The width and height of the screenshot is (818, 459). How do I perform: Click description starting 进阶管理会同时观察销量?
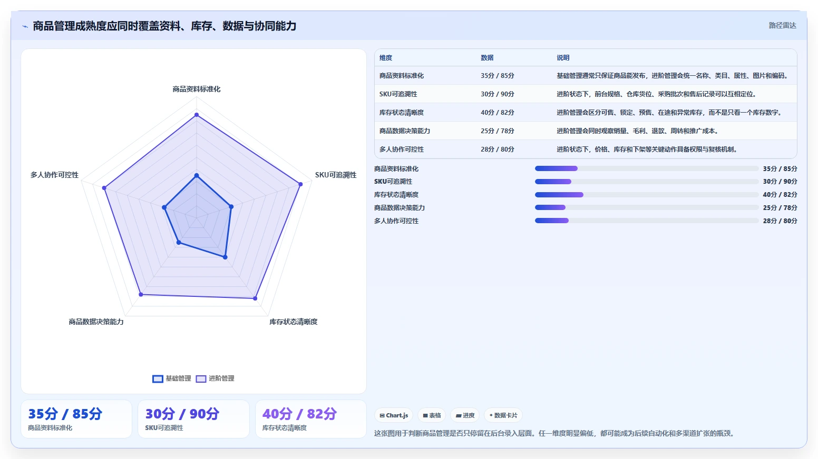pyautogui.click(x=639, y=131)
